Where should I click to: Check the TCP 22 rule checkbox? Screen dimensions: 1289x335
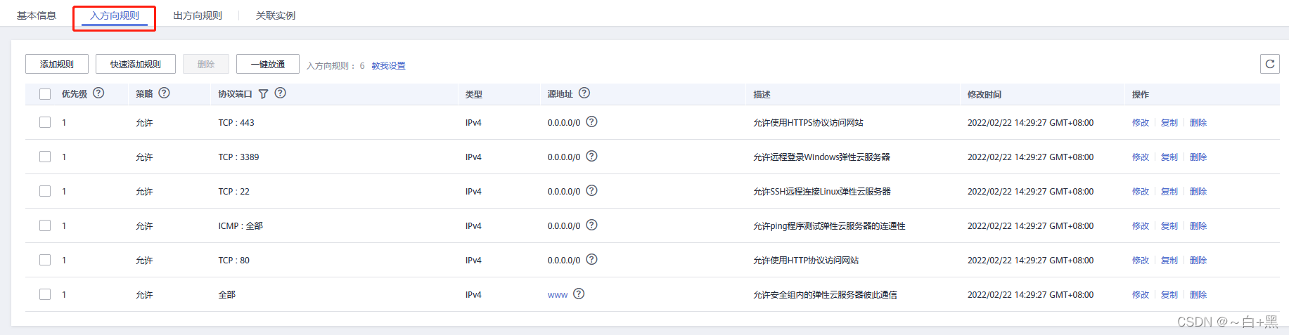pyautogui.click(x=45, y=191)
